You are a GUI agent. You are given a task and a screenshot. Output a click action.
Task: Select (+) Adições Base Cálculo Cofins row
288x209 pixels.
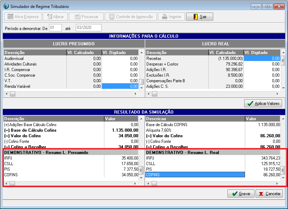[71, 125]
